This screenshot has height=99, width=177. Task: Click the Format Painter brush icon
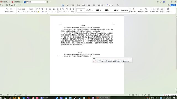[7, 9]
